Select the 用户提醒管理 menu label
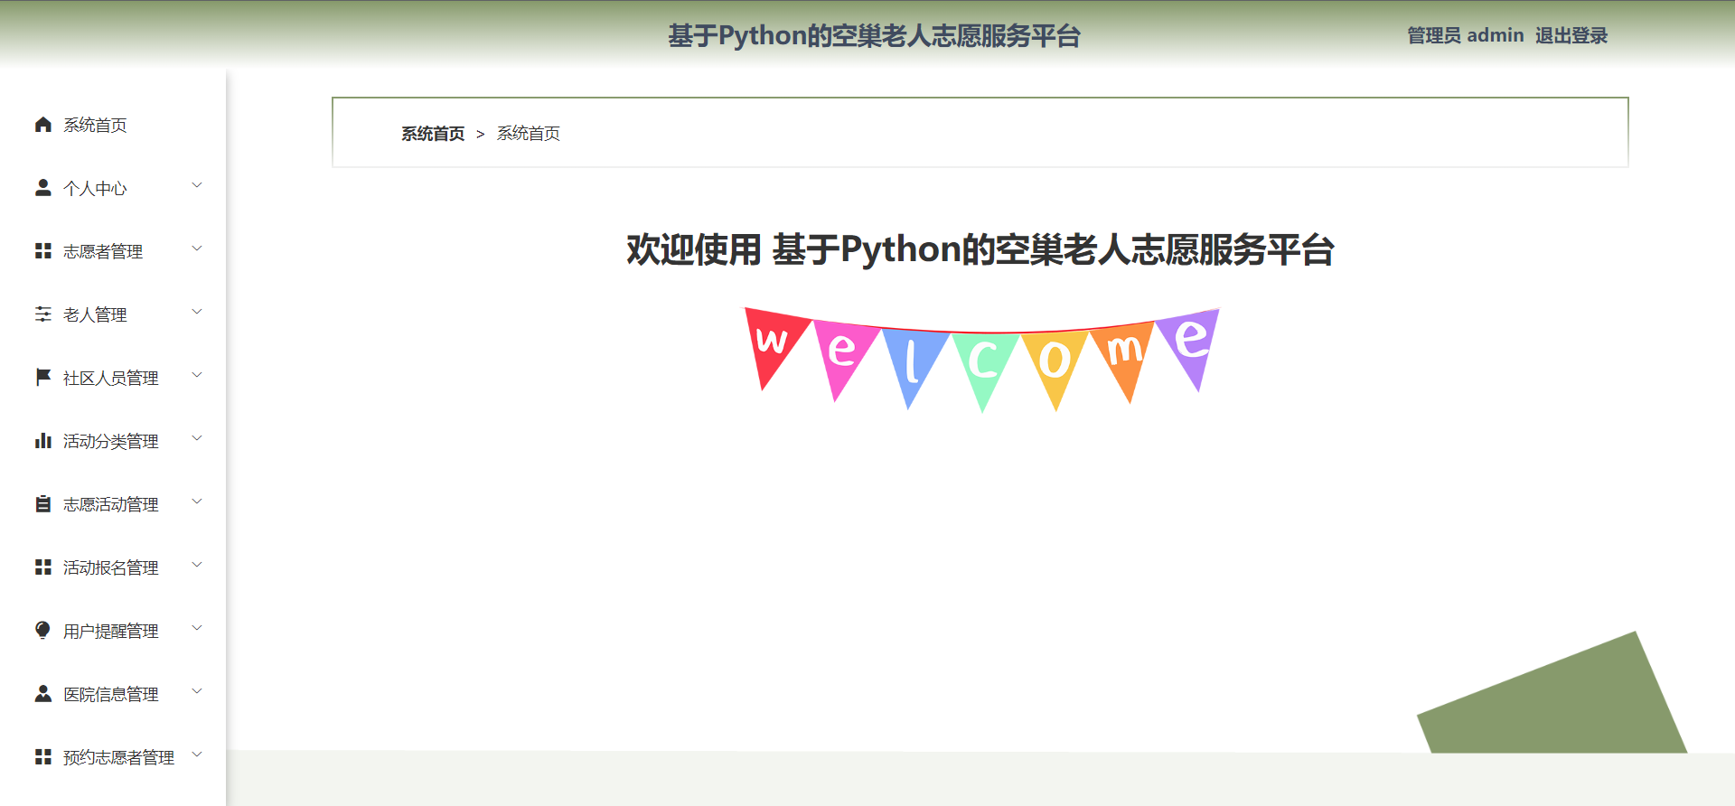 tap(111, 632)
